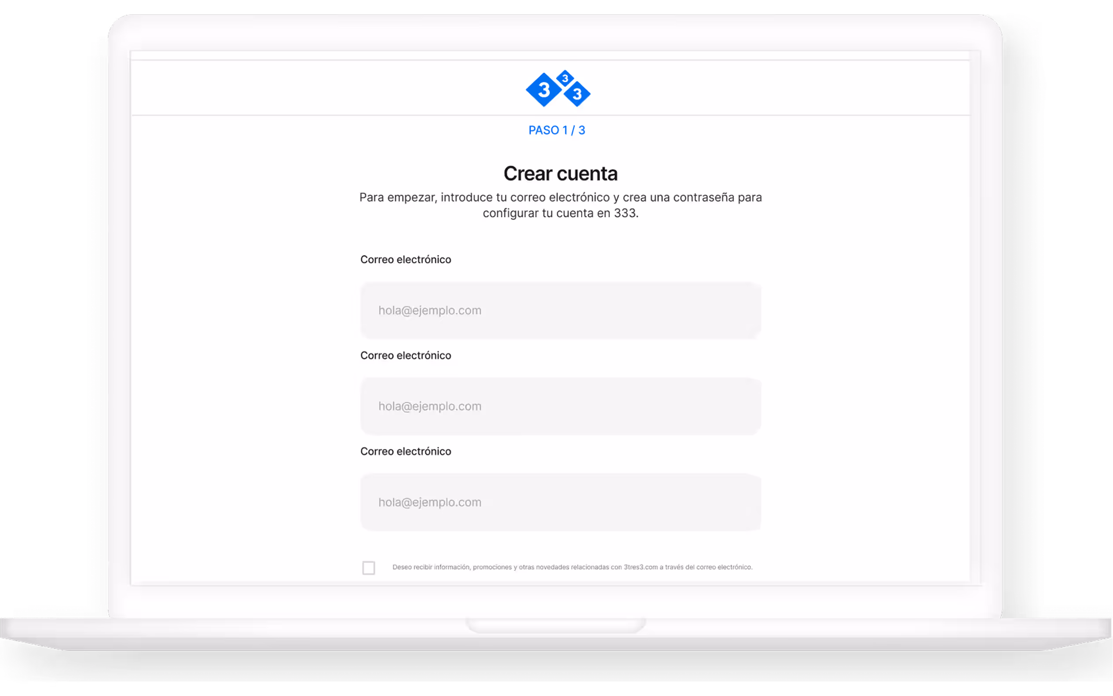Click the middle Correo electrónico label
Image resolution: width=1113 pixels, height=696 pixels.
[x=406, y=355]
